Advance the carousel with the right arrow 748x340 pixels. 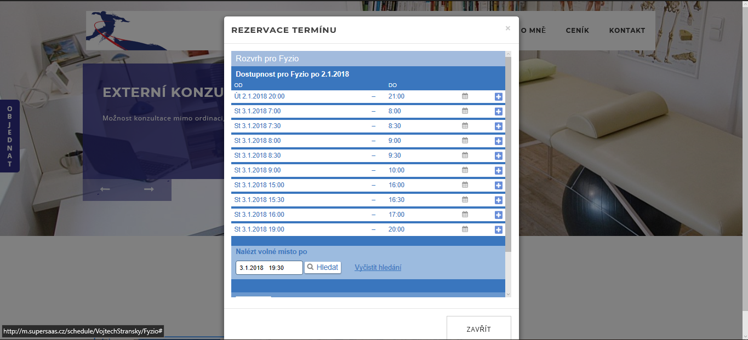click(x=149, y=189)
